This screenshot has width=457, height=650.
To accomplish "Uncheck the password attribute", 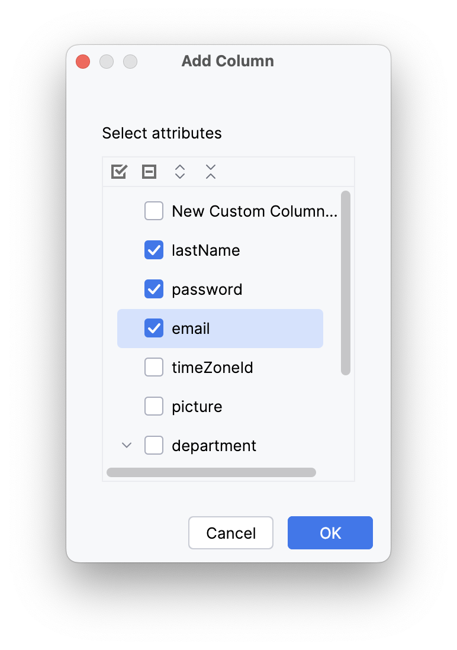I will tap(153, 289).
